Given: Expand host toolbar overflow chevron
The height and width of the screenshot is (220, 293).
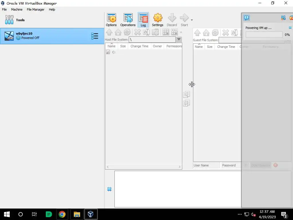Looking at the screenshot, I should 181,32.
